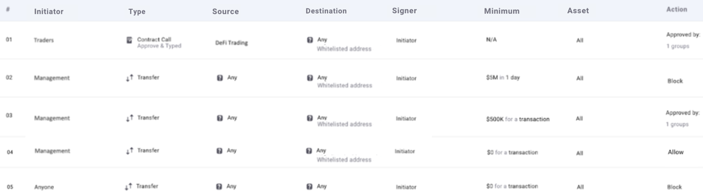Sort by the Initiator column header

click(x=49, y=11)
